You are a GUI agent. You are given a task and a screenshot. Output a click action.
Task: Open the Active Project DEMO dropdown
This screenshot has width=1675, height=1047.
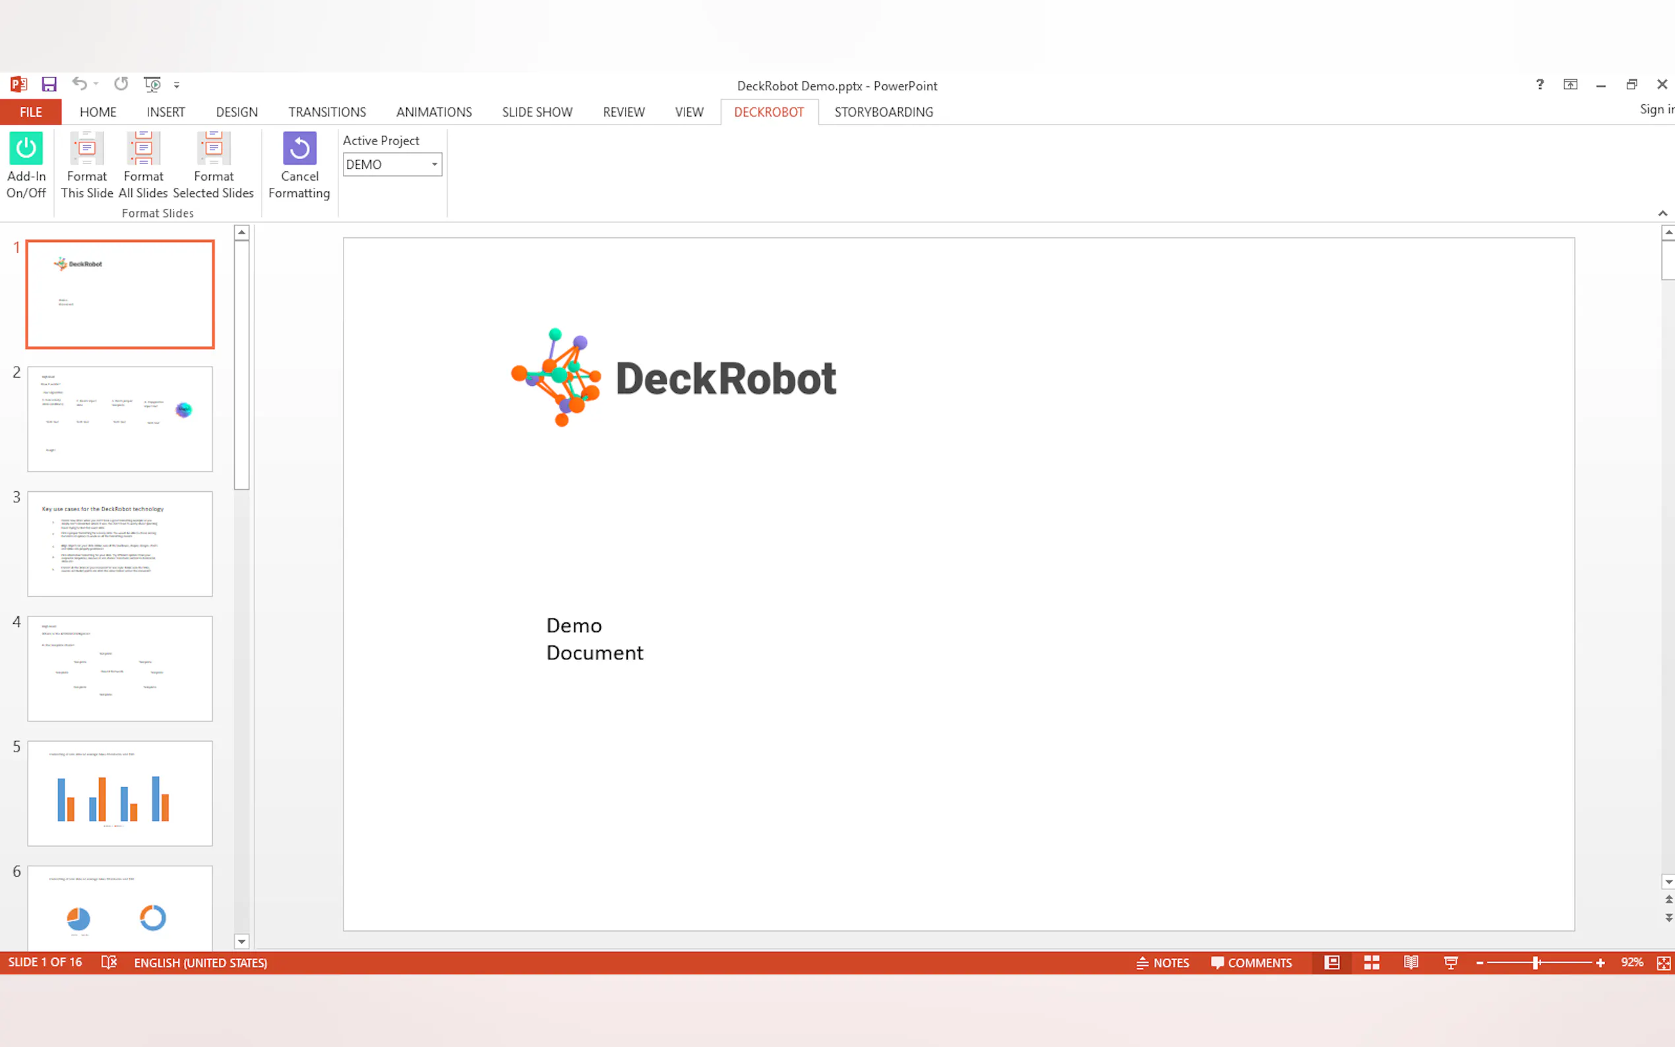[434, 165]
